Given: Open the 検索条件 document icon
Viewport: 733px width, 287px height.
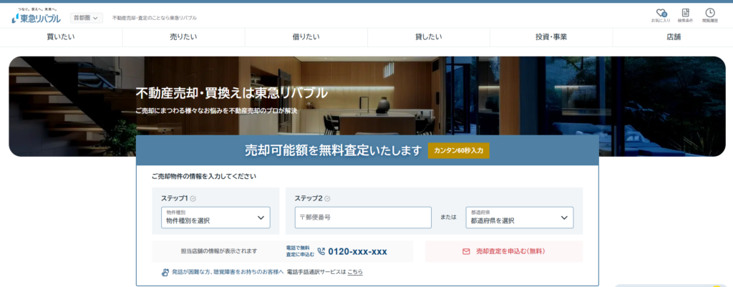Looking at the screenshot, I should (x=685, y=13).
